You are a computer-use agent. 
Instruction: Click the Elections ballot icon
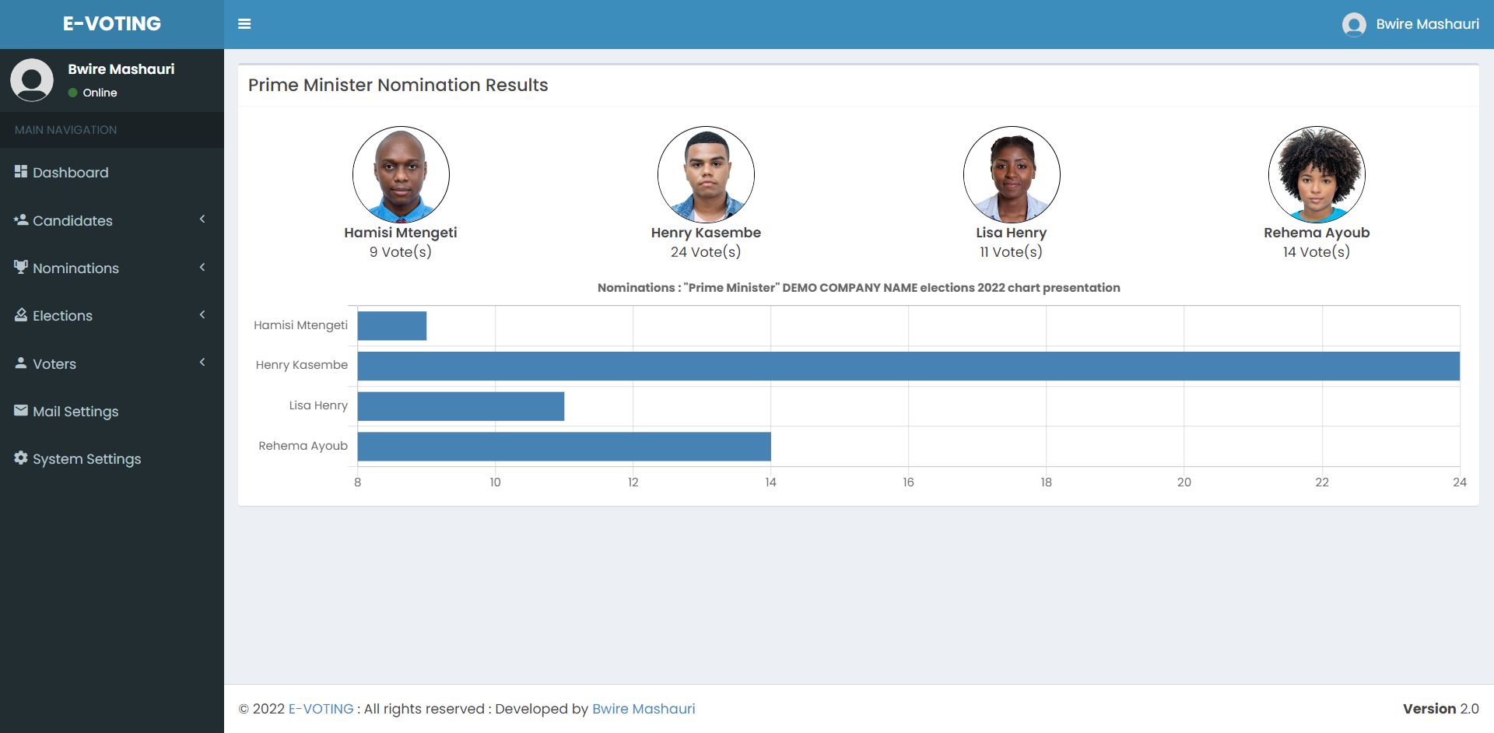tap(21, 314)
